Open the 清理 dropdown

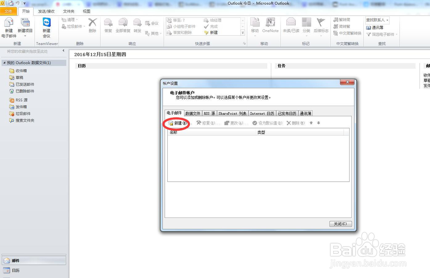point(70,20)
